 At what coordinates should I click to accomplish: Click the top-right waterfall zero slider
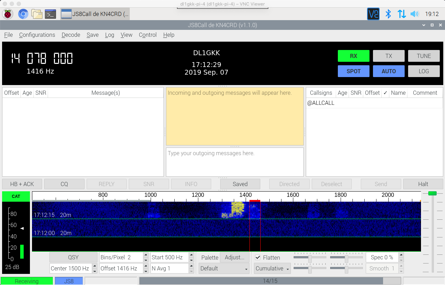coord(346,257)
